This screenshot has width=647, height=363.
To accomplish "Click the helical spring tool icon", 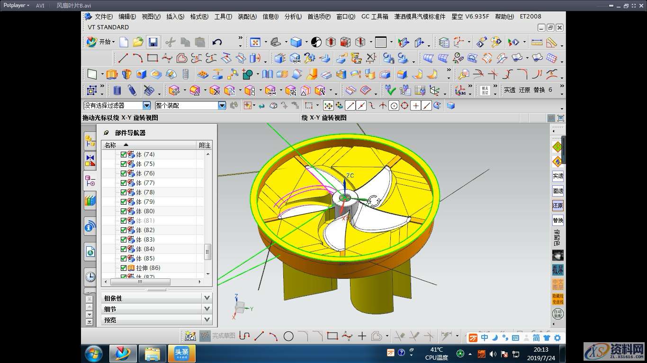I will coord(117,90).
